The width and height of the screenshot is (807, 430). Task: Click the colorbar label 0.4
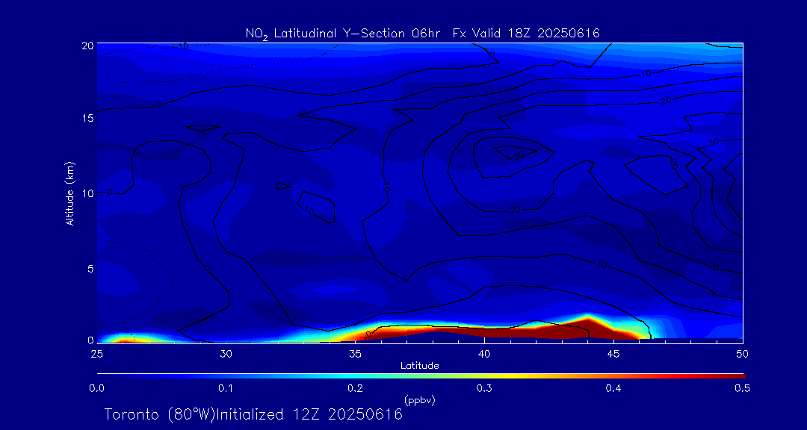pos(613,388)
